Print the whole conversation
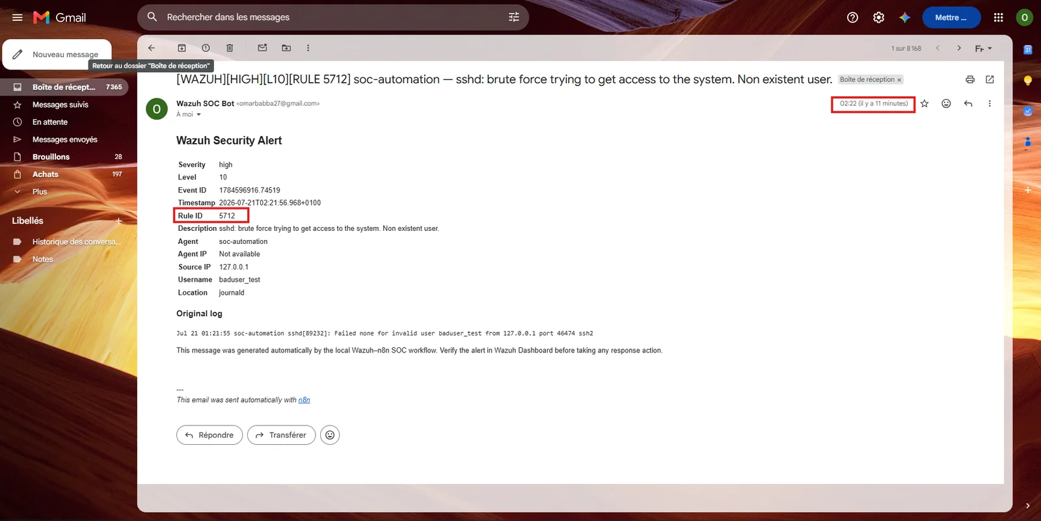Screen dimensions: 1041x521 pos(970,79)
